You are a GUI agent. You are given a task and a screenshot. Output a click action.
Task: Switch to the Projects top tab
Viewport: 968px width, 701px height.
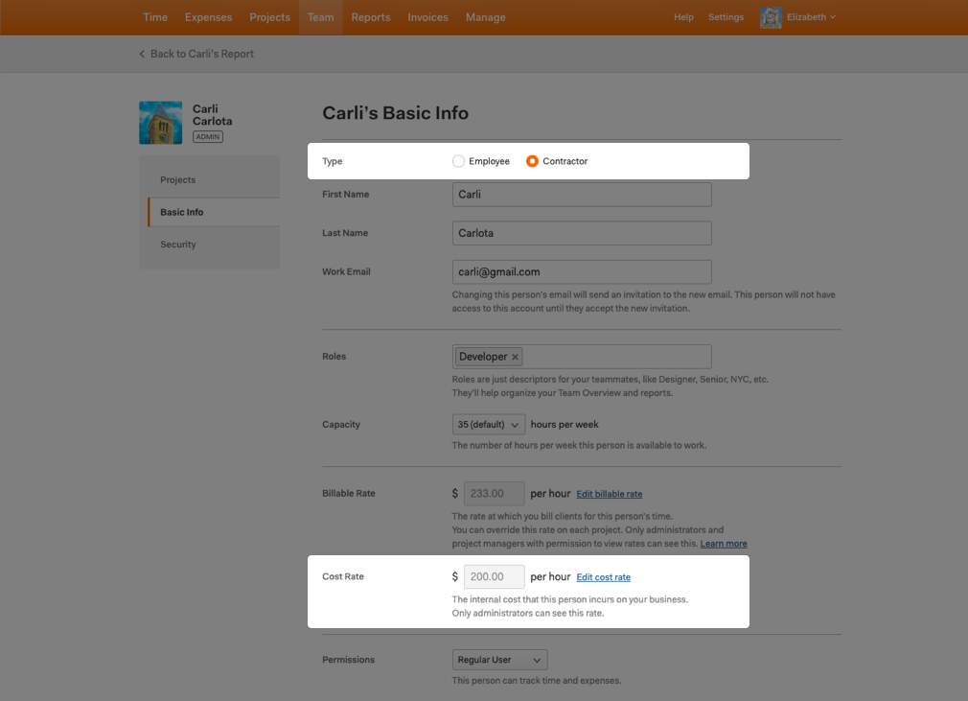click(x=269, y=17)
